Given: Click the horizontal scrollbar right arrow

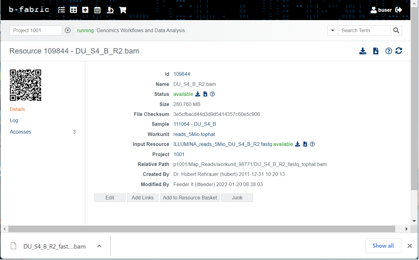Looking at the screenshot, I should pyautogui.click(x=407, y=229).
